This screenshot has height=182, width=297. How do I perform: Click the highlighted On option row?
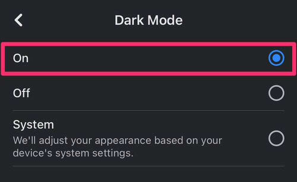pos(148,58)
